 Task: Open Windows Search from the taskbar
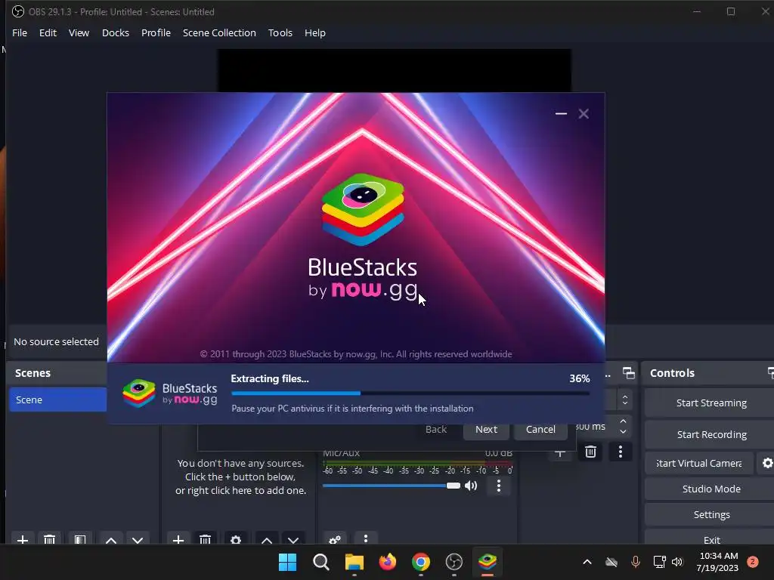coord(320,562)
